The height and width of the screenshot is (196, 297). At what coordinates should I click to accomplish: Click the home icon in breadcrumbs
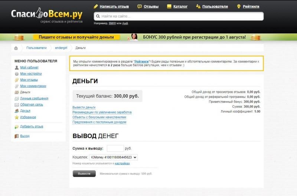click(16, 48)
